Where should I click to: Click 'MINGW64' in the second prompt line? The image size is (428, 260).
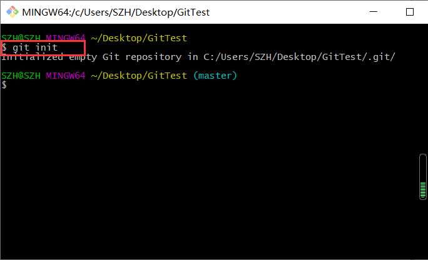pyautogui.click(x=65, y=76)
